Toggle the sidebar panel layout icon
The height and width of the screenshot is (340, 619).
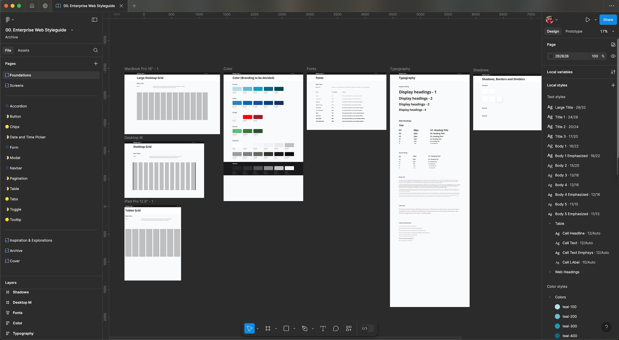95,20
